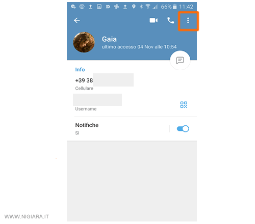The image size is (255, 224).
Task: Open the three-dot overflow menu
Action: tap(188, 20)
